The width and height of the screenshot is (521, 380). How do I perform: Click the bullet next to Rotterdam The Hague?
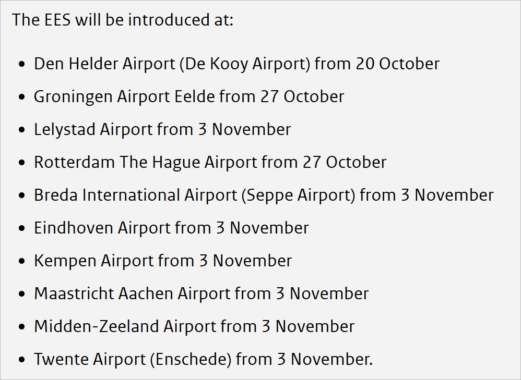point(21,163)
